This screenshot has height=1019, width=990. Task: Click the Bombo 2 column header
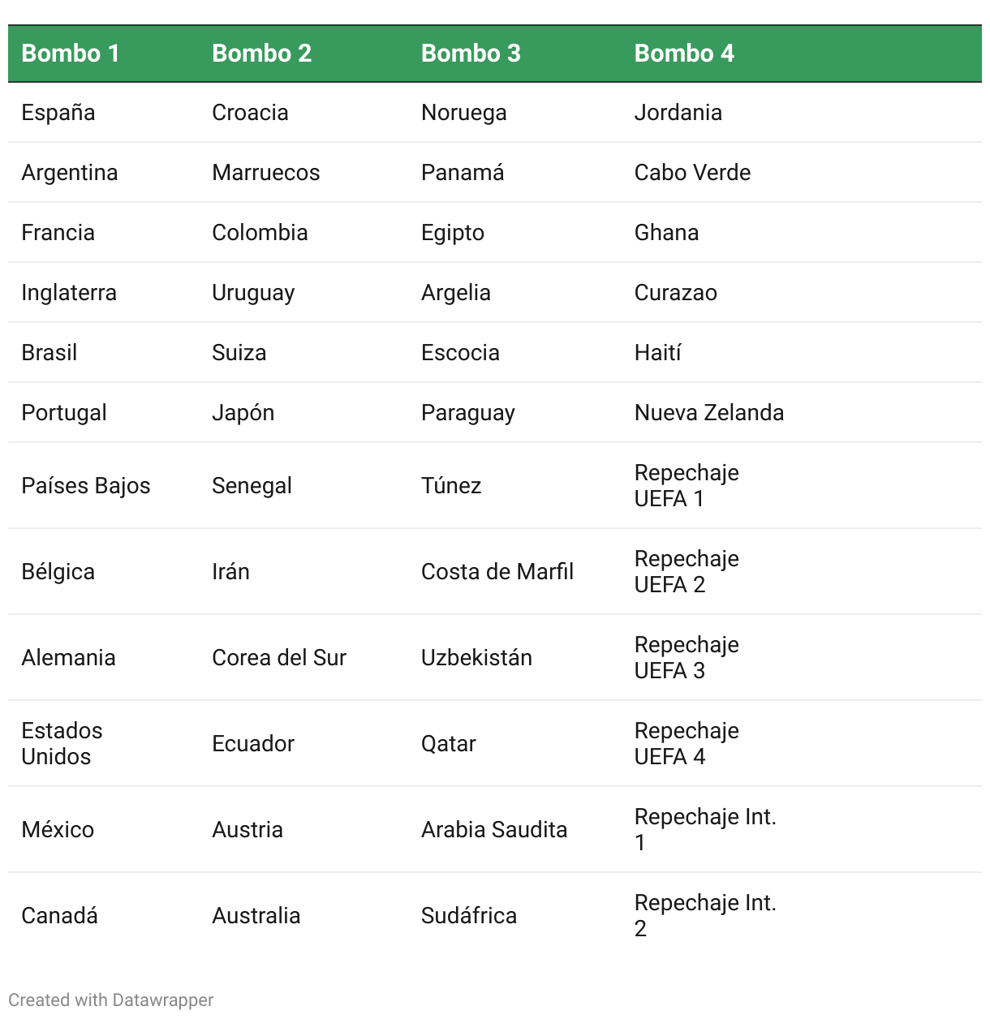pos(261,54)
